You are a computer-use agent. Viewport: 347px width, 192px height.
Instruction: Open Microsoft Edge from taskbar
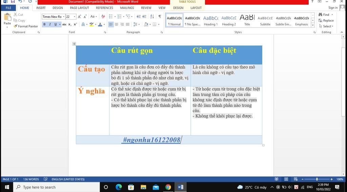pos(119,187)
